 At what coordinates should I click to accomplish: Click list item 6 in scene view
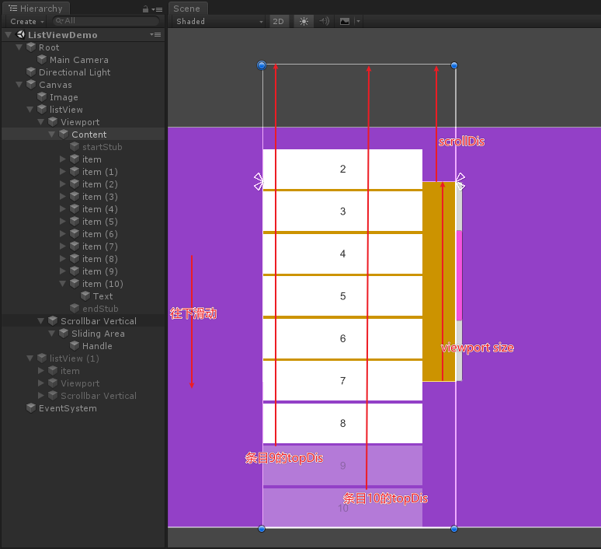(342, 338)
